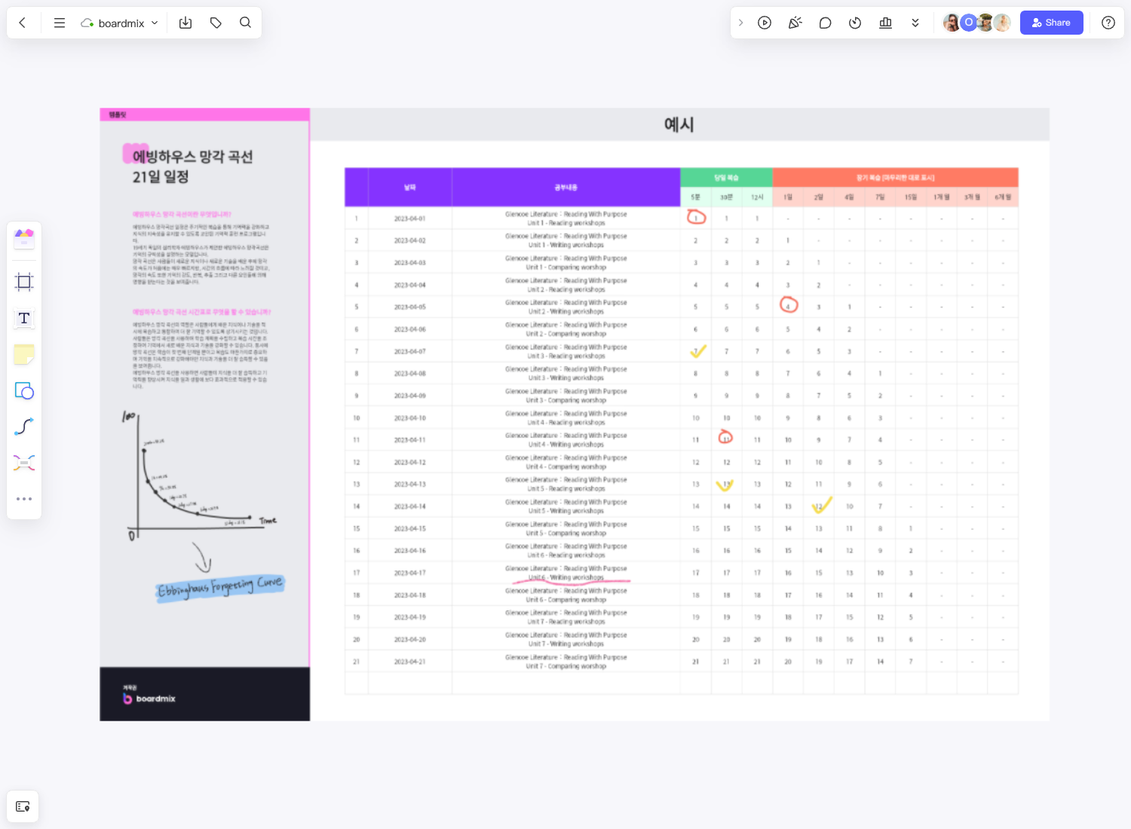Click the export download icon

pyautogui.click(x=185, y=23)
